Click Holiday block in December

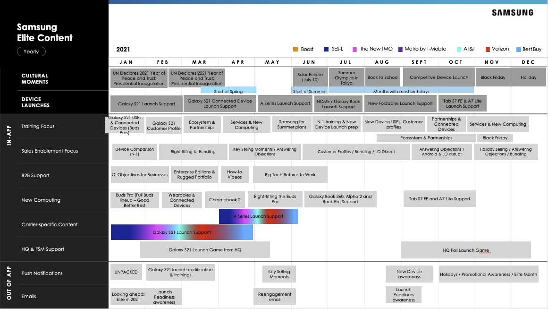pos(529,77)
